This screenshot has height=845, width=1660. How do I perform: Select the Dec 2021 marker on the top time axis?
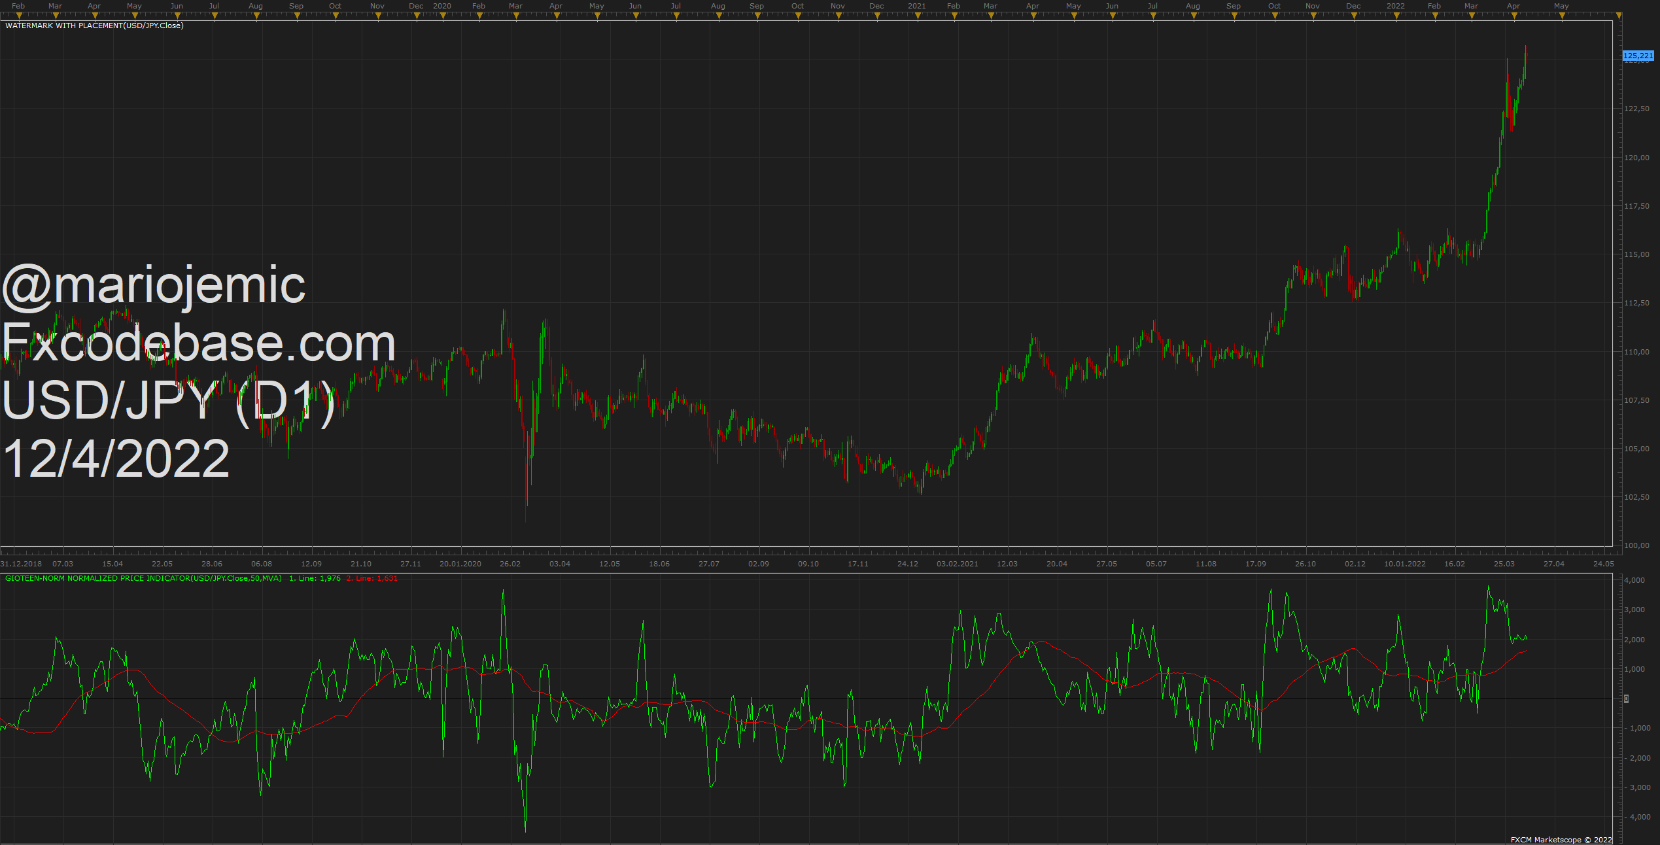pos(1355,16)
